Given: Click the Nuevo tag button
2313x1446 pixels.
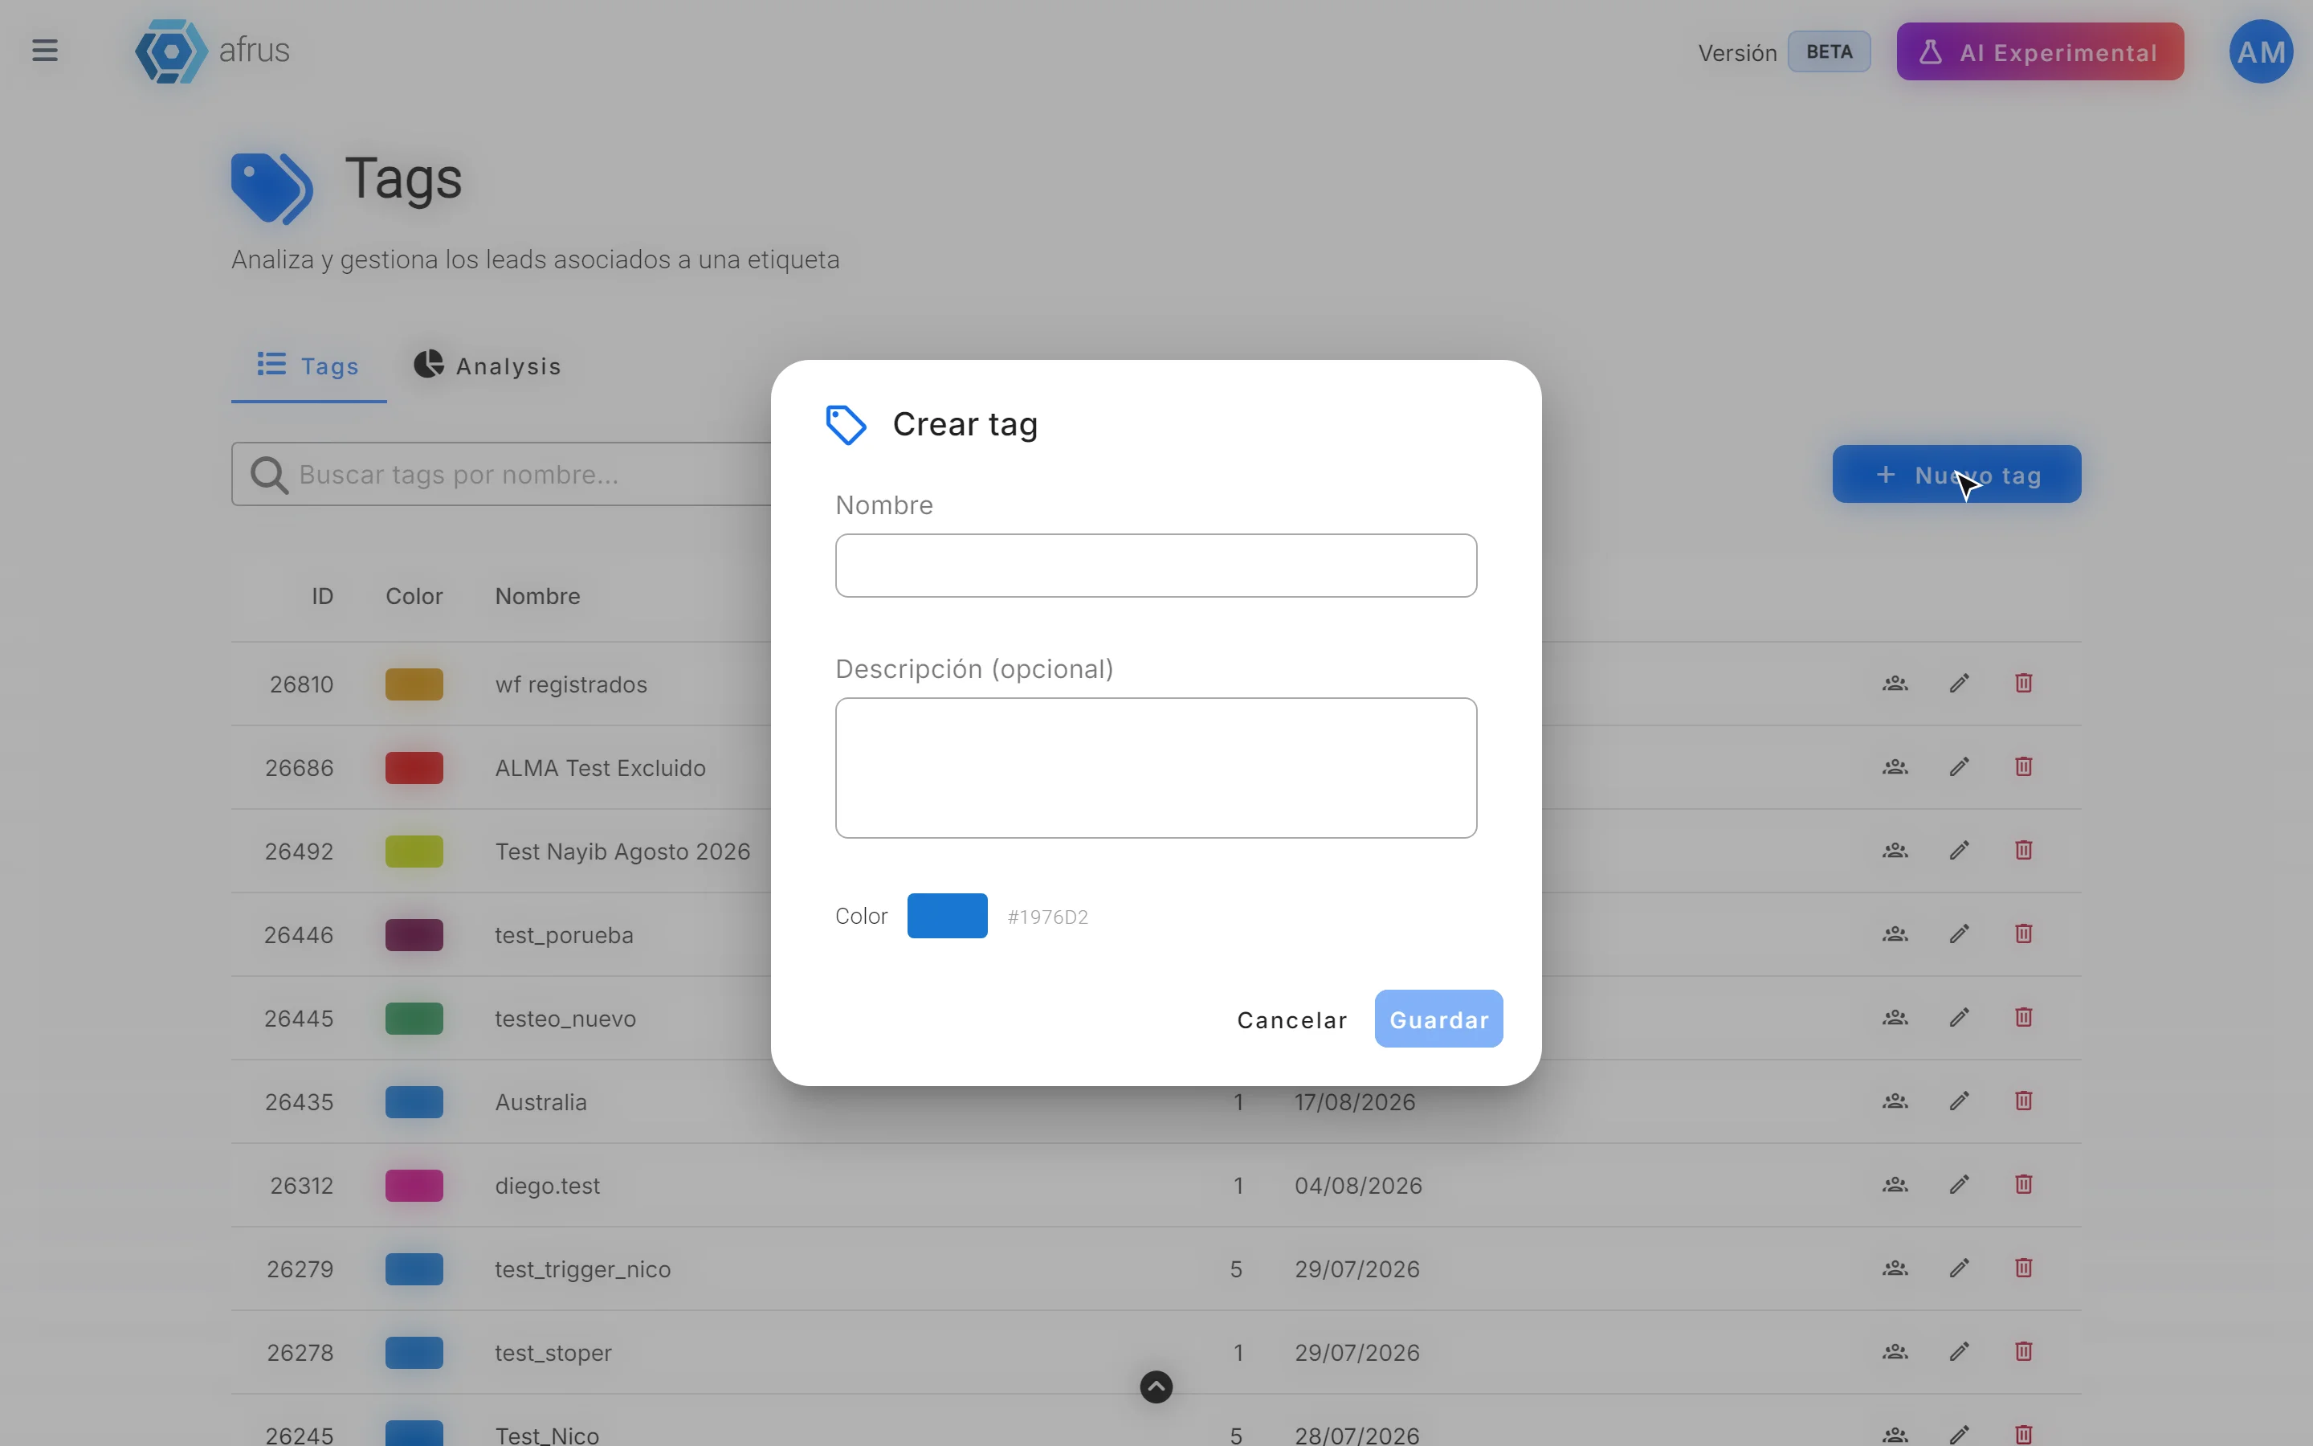Looking at the screenshot, I should 1956,474.
